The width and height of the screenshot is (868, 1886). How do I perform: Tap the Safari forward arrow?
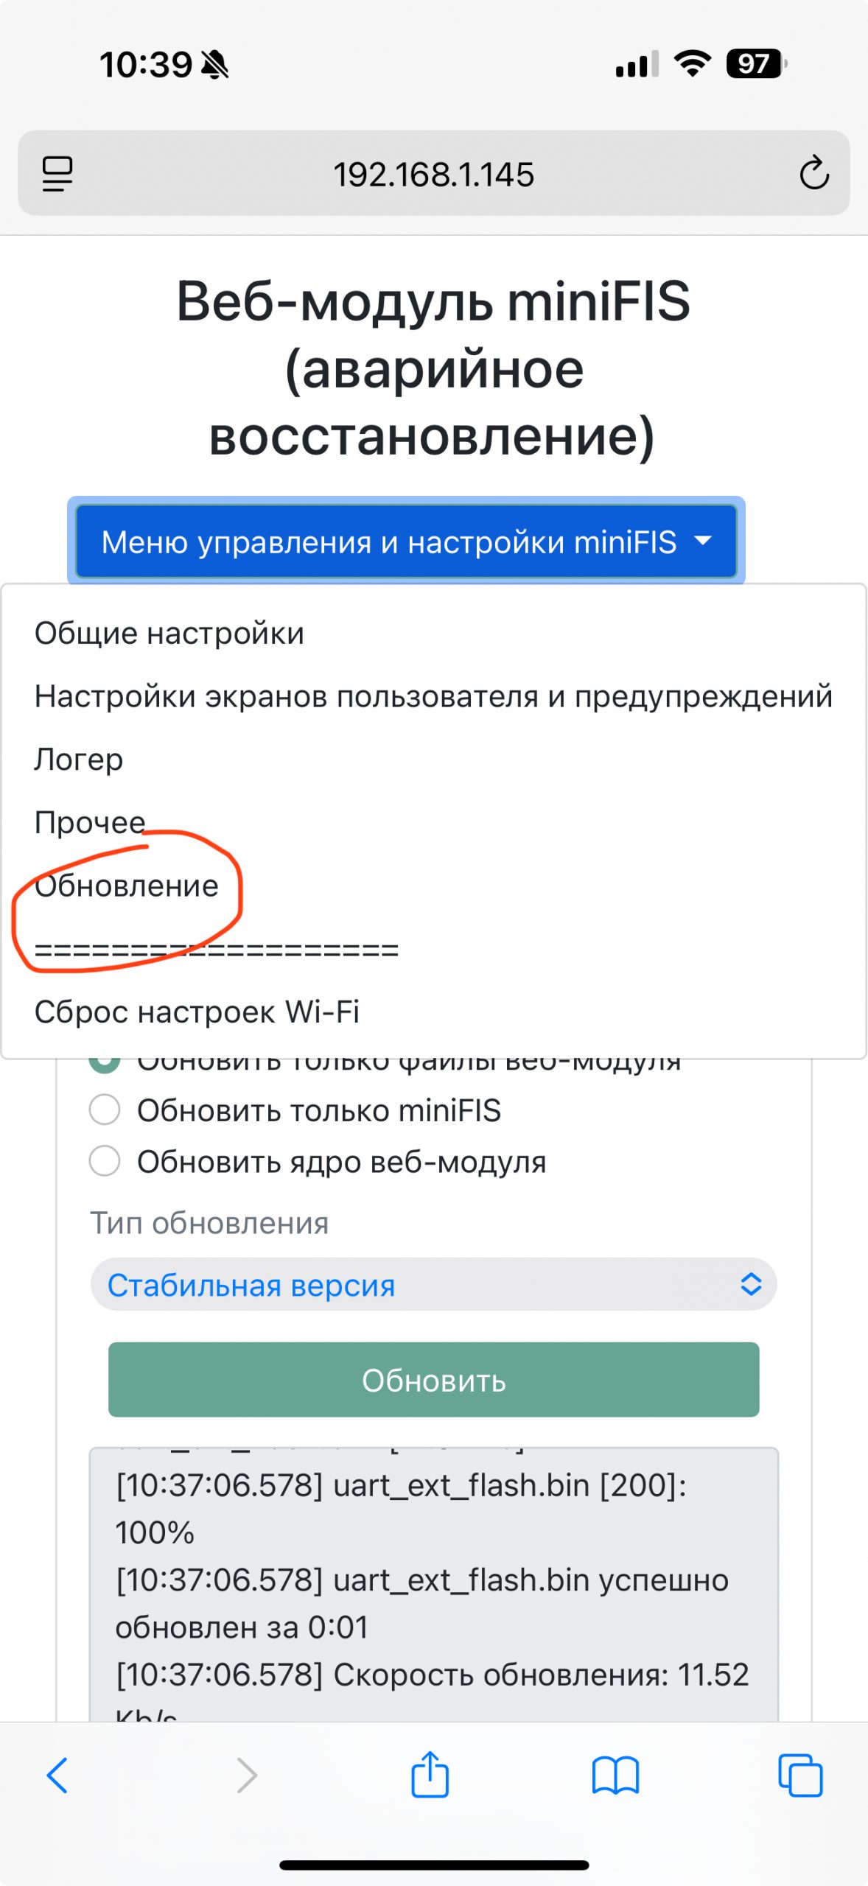tap(247, 1775)
